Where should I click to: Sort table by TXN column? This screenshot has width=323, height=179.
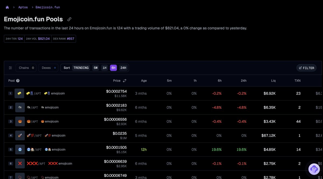coord(297,80)
